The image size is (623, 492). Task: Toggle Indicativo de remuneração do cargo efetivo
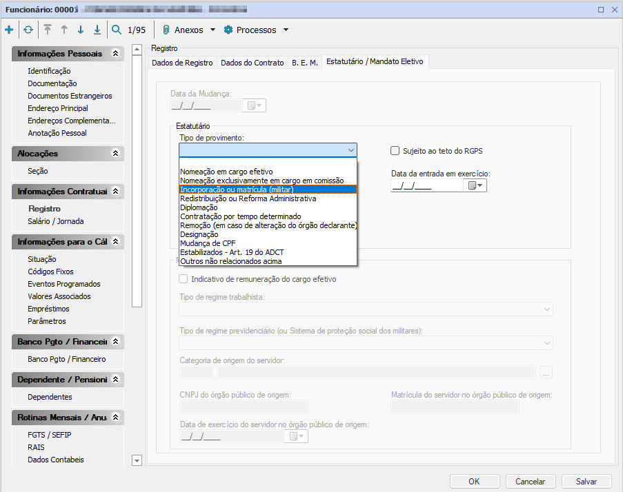(x=183, y=279)
